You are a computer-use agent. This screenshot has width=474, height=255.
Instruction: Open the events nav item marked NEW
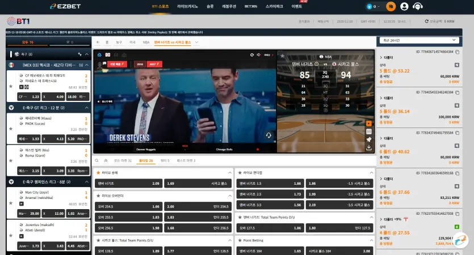[x=296, y=6]
